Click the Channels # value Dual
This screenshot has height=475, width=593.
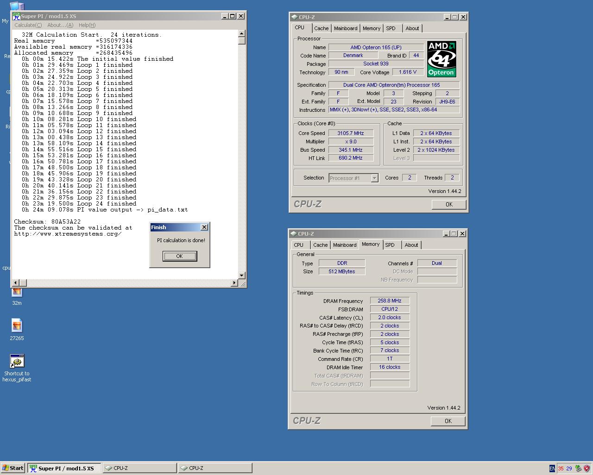click(437, 263)
